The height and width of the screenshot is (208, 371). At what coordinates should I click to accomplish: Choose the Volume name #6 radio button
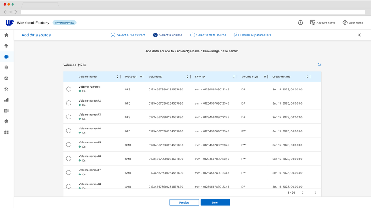69,159
